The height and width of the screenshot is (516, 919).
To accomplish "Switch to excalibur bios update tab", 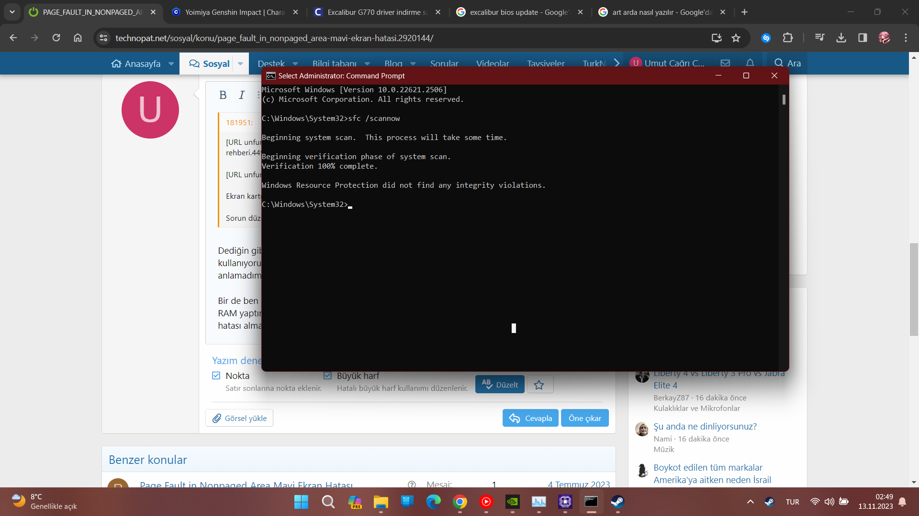I will click(x=518, y=12).
